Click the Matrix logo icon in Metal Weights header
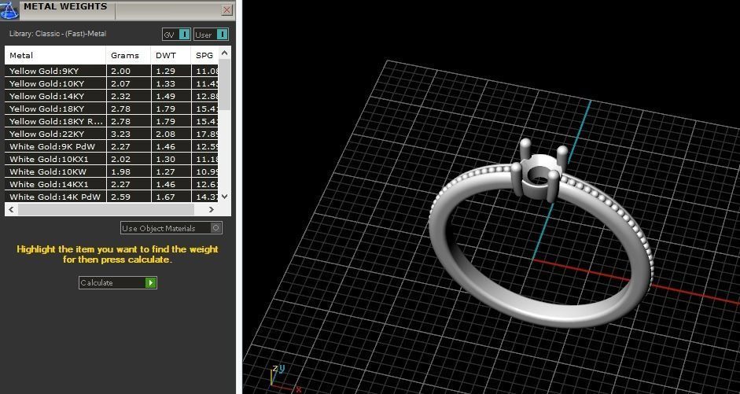This screenshot has height=394, width=740. [9, 9]
